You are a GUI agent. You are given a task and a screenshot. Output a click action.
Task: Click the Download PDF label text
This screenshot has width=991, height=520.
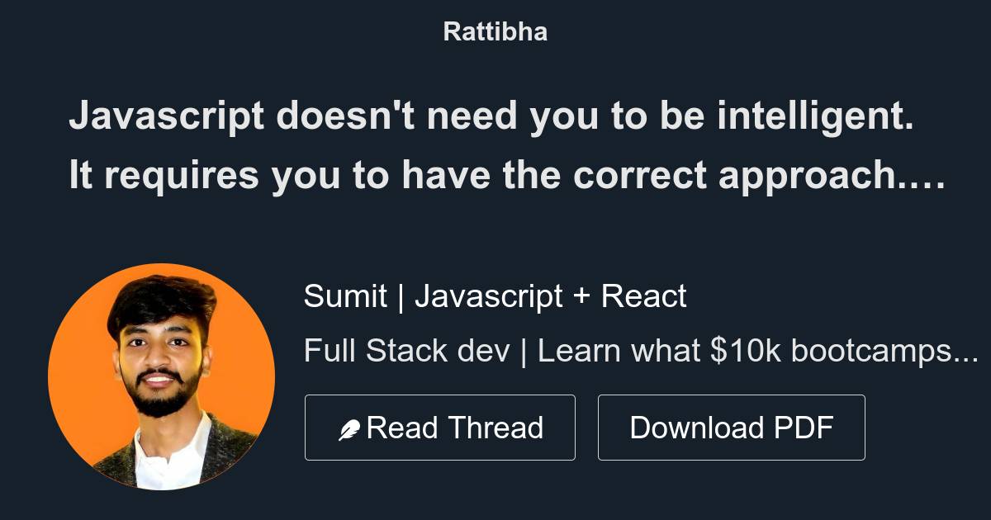pos(732,428)
